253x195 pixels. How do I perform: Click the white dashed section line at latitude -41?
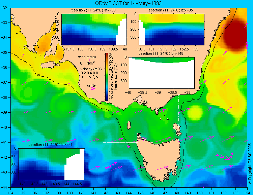click(120, 142)
